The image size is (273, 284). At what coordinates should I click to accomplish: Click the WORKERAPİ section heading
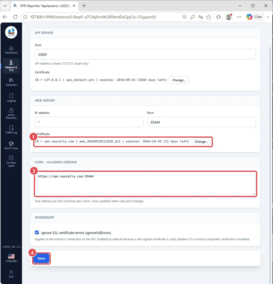click(x=44, y=217)
